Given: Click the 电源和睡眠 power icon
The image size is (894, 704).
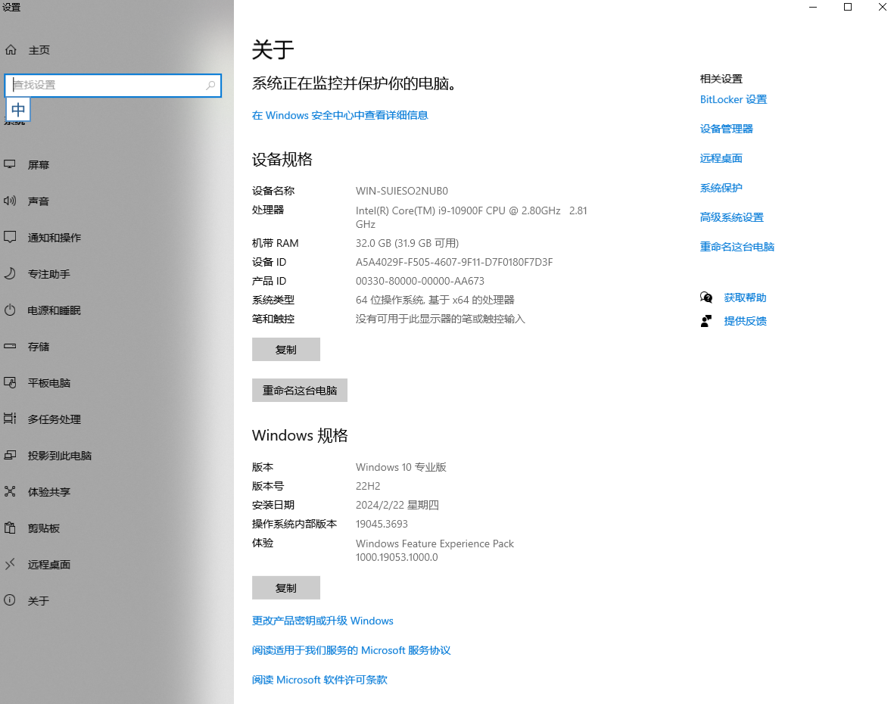Looking at the screenshot, I should click(10, 310).
